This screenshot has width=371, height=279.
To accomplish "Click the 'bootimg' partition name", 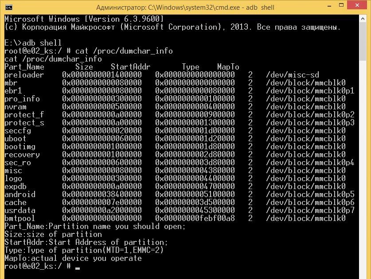I will tap(20, 147).
